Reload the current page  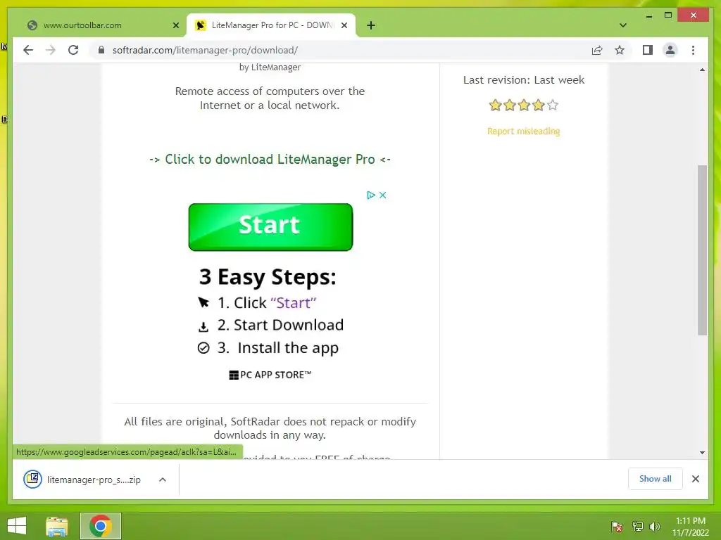pos(73,50)
